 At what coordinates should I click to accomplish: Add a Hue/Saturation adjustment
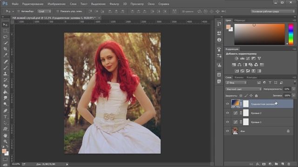[234, 65]
